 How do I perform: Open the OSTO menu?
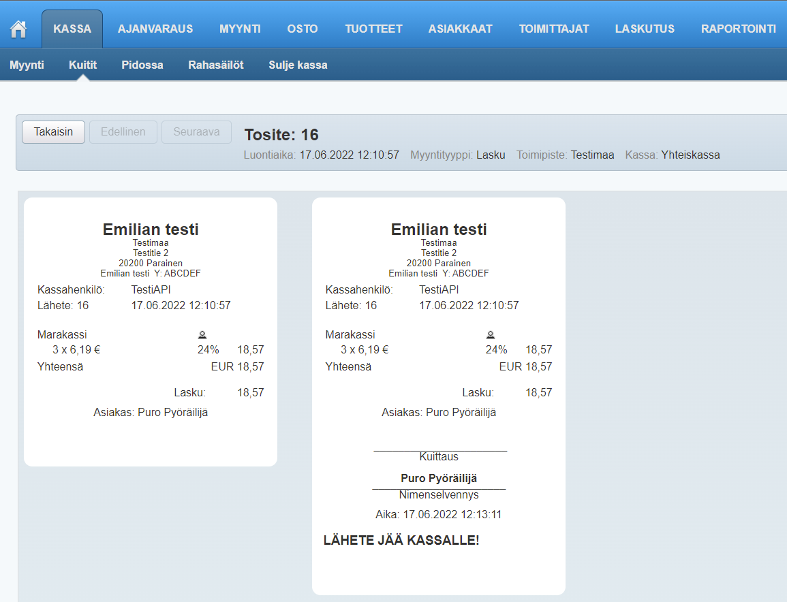pyautogui.click(x=303, y=29)
